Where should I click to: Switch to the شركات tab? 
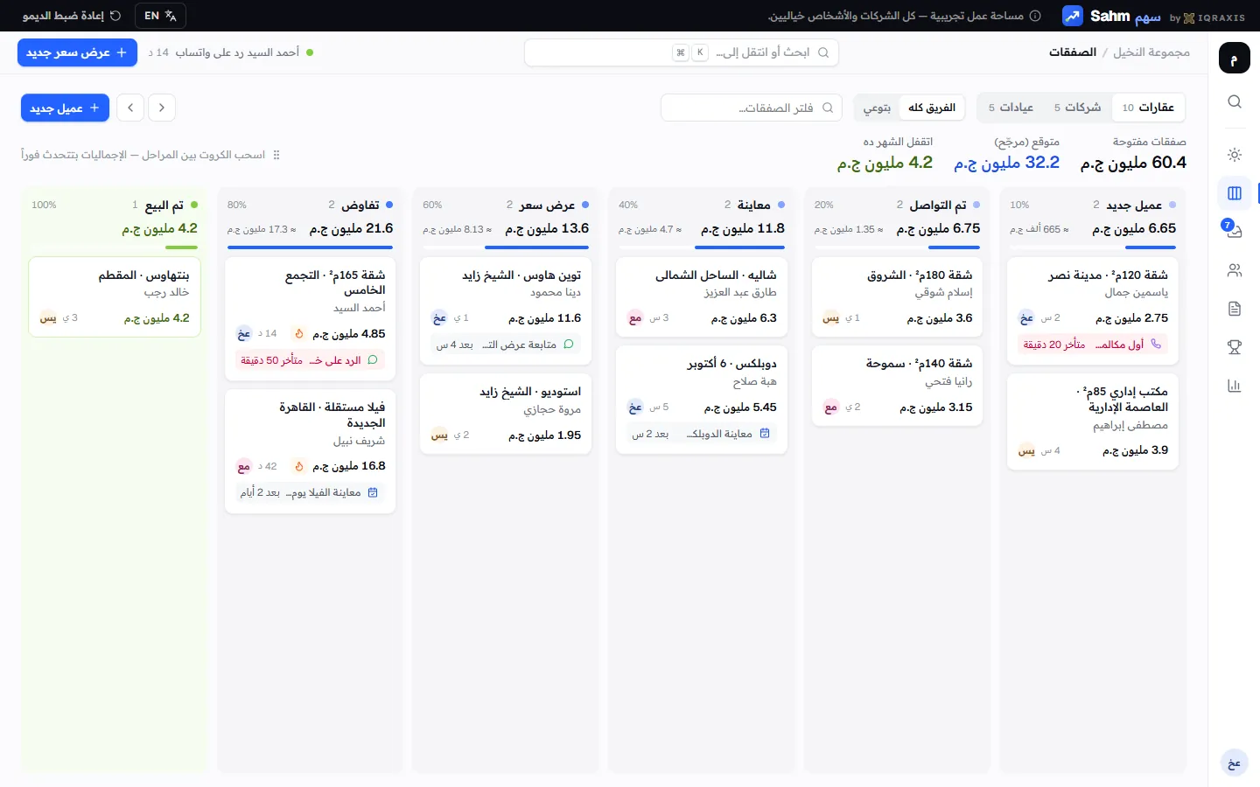[x=1077, y=108]
